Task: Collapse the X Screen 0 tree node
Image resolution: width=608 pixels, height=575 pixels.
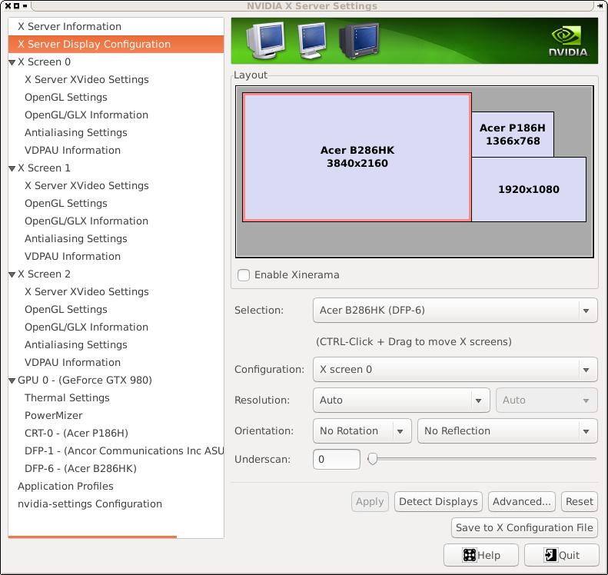Action: tap(12, 62)
